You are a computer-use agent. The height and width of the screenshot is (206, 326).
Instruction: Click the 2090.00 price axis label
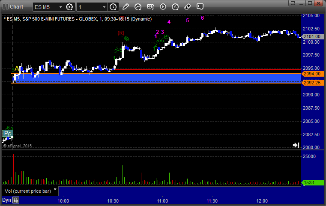(x=311, y=95)
